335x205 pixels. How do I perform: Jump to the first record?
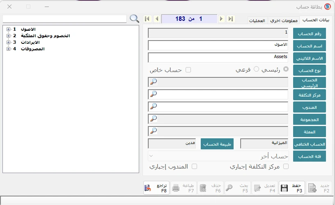(147, 19)
